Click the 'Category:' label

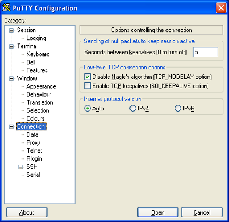(15, 21)
